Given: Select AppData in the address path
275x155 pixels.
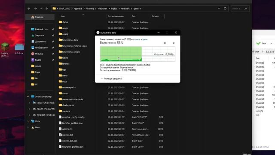Looking at the screenshot, I should [x=78, y=9].
